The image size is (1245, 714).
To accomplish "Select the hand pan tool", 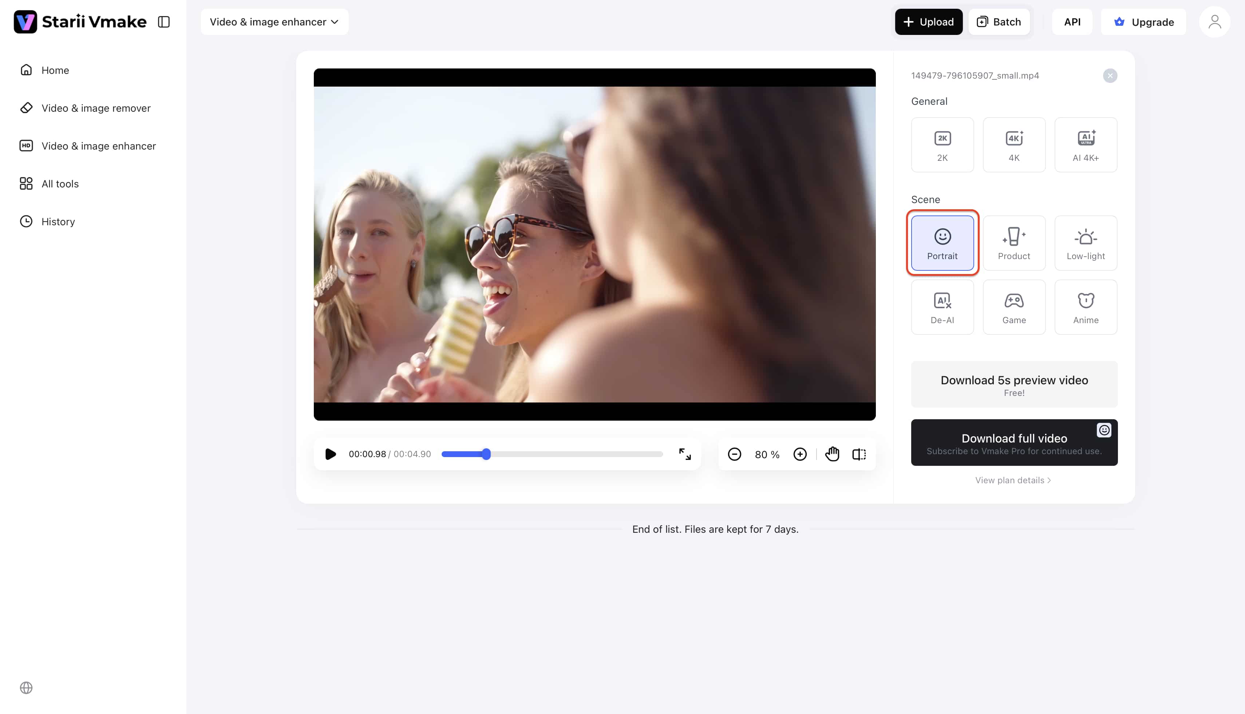I will coord(832,454).
